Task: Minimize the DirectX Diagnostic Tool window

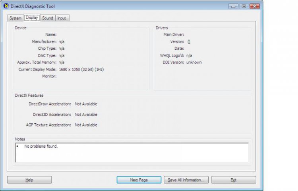Action: (233, 6)
